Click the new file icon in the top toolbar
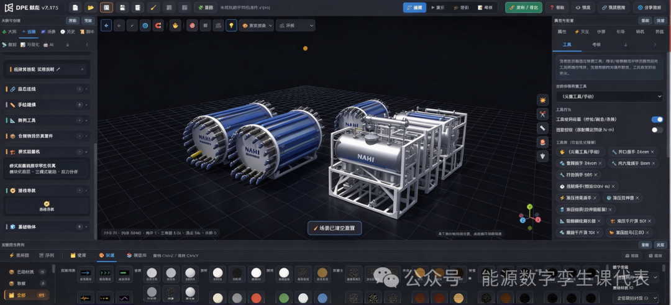The width and height of the screenshot is (671, 305). point(75,7)
